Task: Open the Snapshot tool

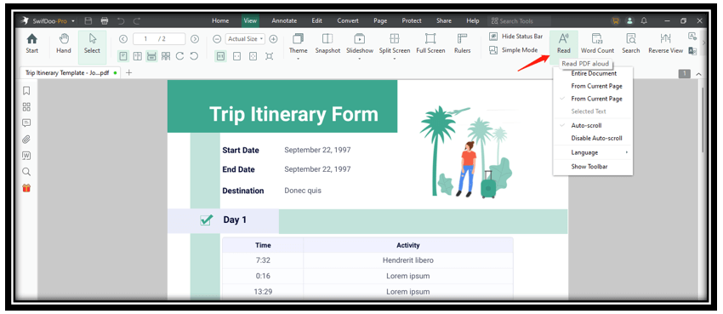Action: click(327, 43)
